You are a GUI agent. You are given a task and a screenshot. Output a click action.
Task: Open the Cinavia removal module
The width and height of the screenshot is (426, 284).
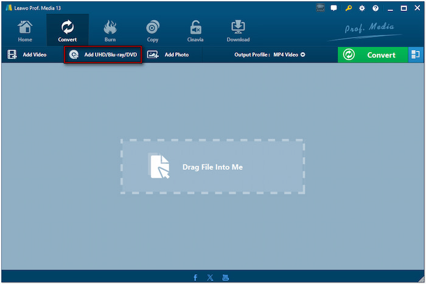point(195,31)
